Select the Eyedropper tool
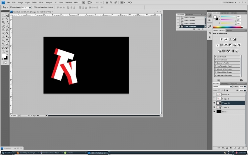248x155 pixels. pos(7,22)
